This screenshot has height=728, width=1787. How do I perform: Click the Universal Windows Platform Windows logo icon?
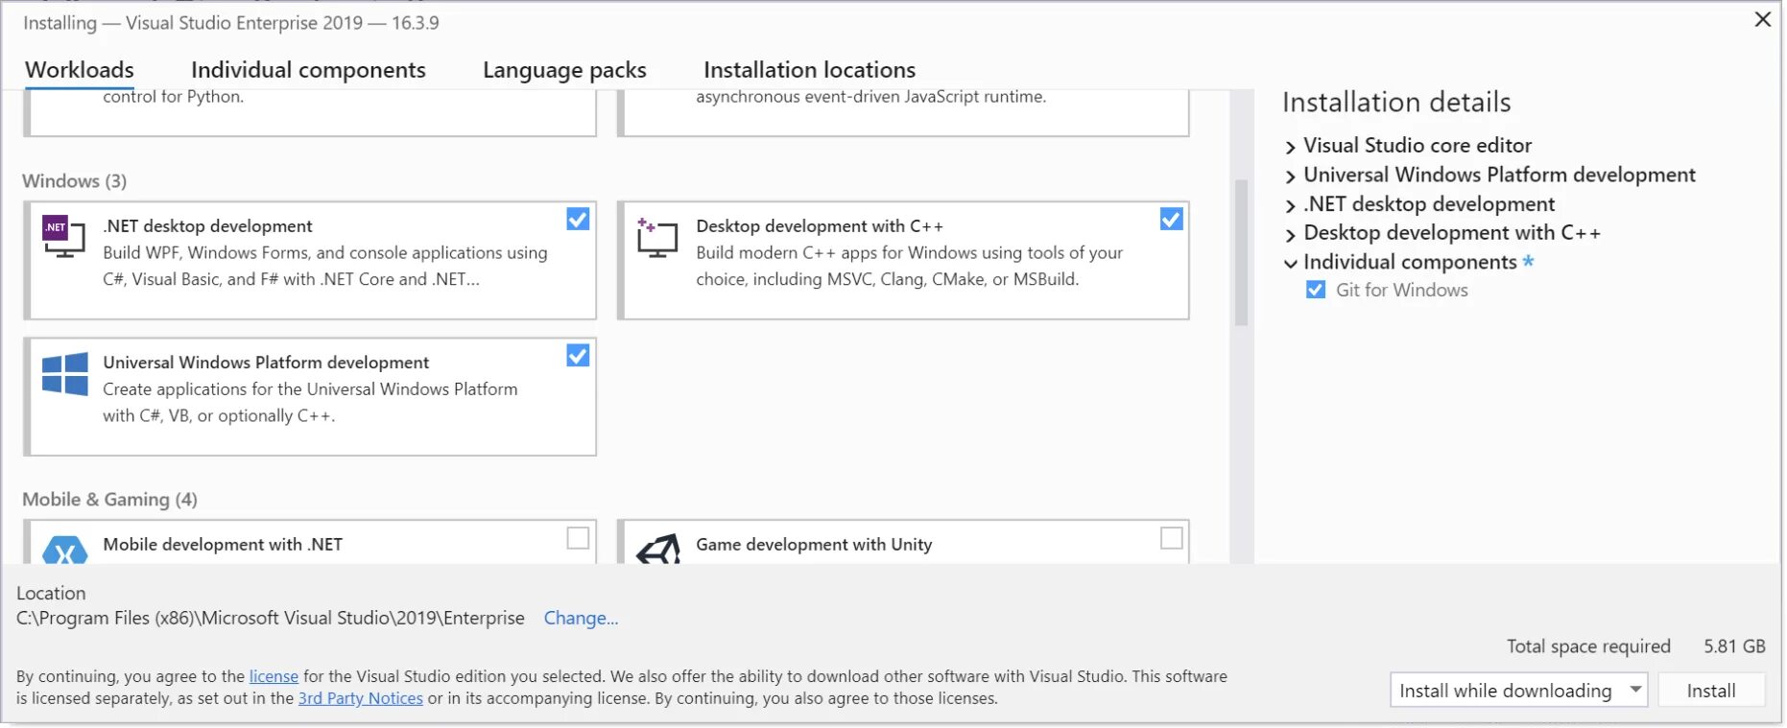coord(65,374)
